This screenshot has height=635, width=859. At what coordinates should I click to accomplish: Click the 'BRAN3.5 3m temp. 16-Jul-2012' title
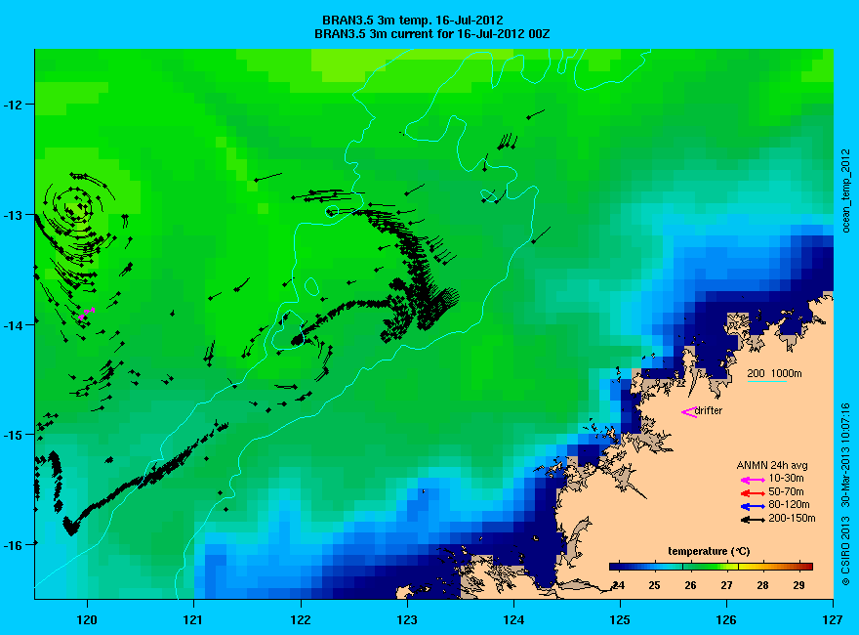413,21
